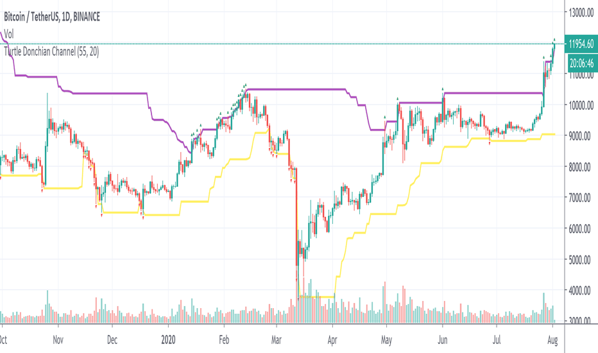The height and width of the screenshot is (353, 598).
Task: Click the dotted current price line
Action: pyautogui.click(x=282, y=44)
